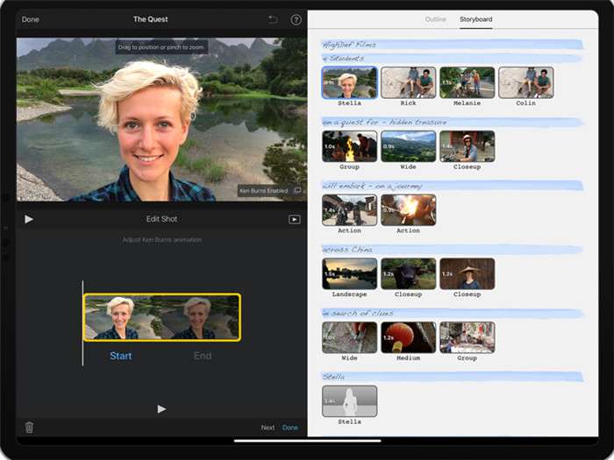Select the Medium red lantern shot
Screen dimensions: 614x460
[x=408, y=337]
